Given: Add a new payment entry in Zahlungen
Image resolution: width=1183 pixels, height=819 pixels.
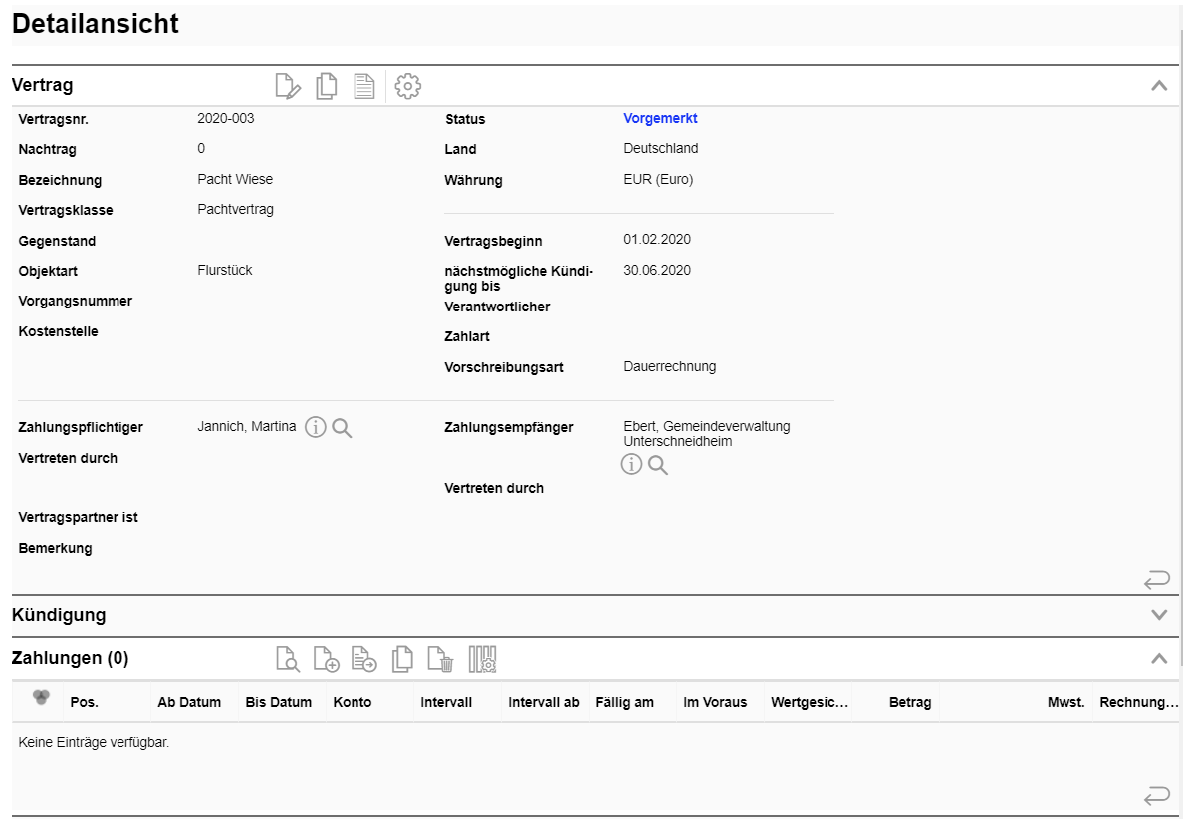Looking at the screenshot, I should (326, 659).
